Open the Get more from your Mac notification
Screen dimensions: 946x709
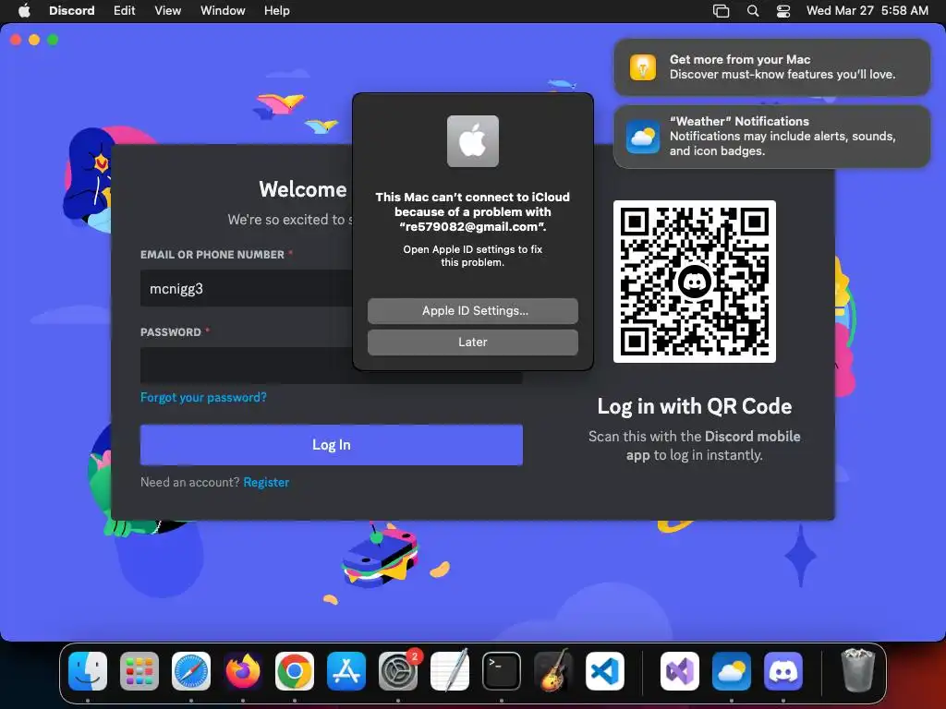(771, 66)
